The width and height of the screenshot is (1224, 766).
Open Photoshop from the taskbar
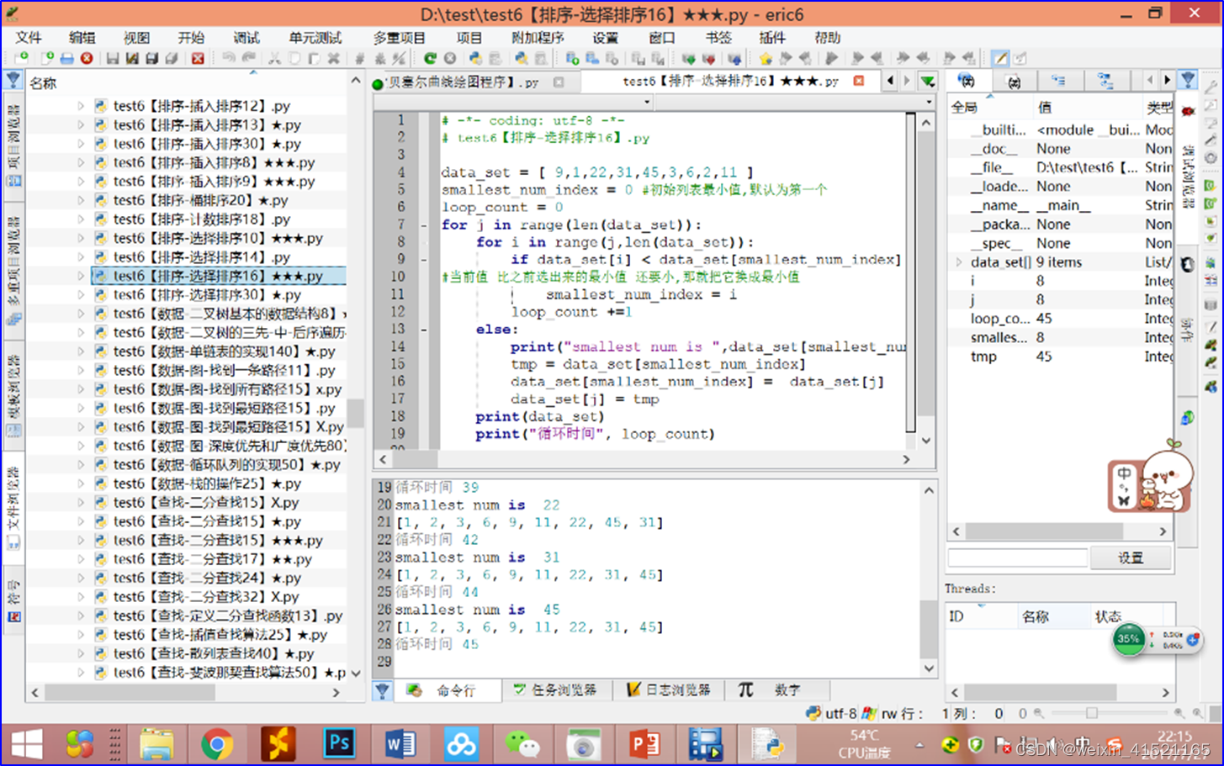(x=339, y=744)
